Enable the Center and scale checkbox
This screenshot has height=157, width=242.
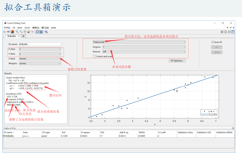(x=94, y=56)
